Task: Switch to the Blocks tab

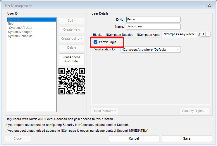Action: 98,35
